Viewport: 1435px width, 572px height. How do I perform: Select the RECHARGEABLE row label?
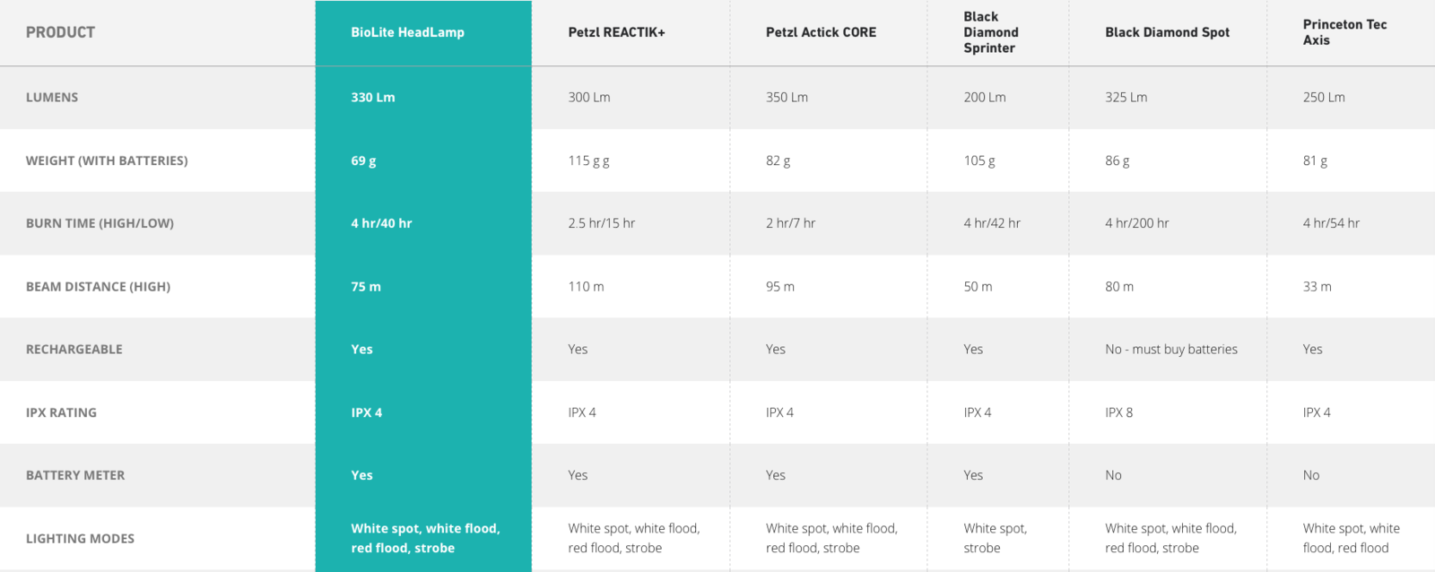point(74,350)
